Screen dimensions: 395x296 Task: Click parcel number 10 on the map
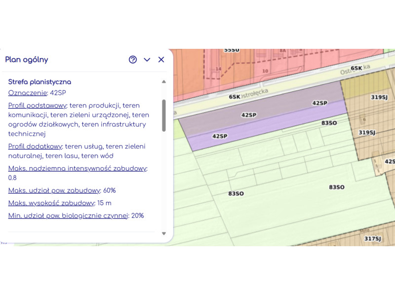[x=265, y=71]
